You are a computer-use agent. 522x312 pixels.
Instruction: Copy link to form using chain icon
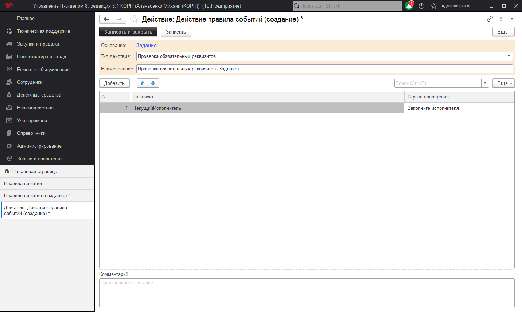[x=490, y=19]
